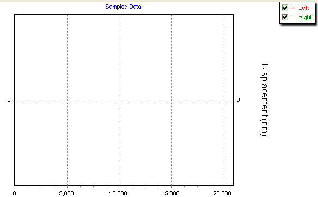The width and height of the screenshot is (318, 197).
Task: Click the right y-axis 0 label
Action: (x=238, y=100)
